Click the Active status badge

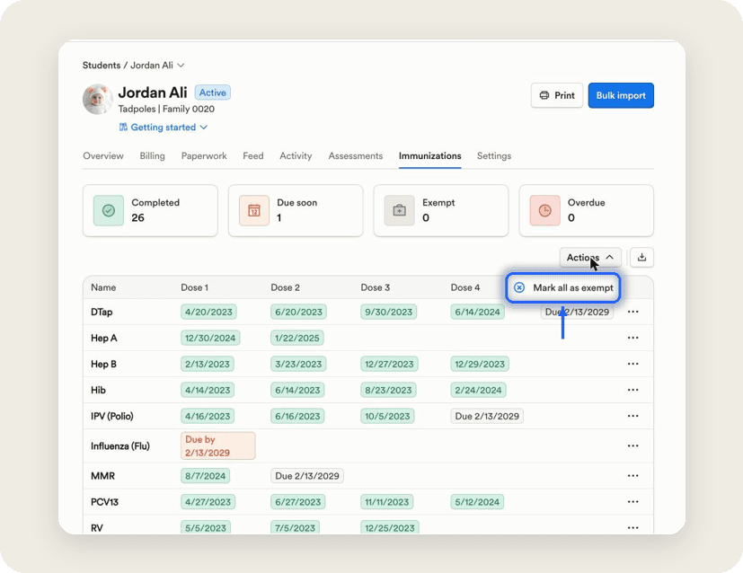[213, 93]
